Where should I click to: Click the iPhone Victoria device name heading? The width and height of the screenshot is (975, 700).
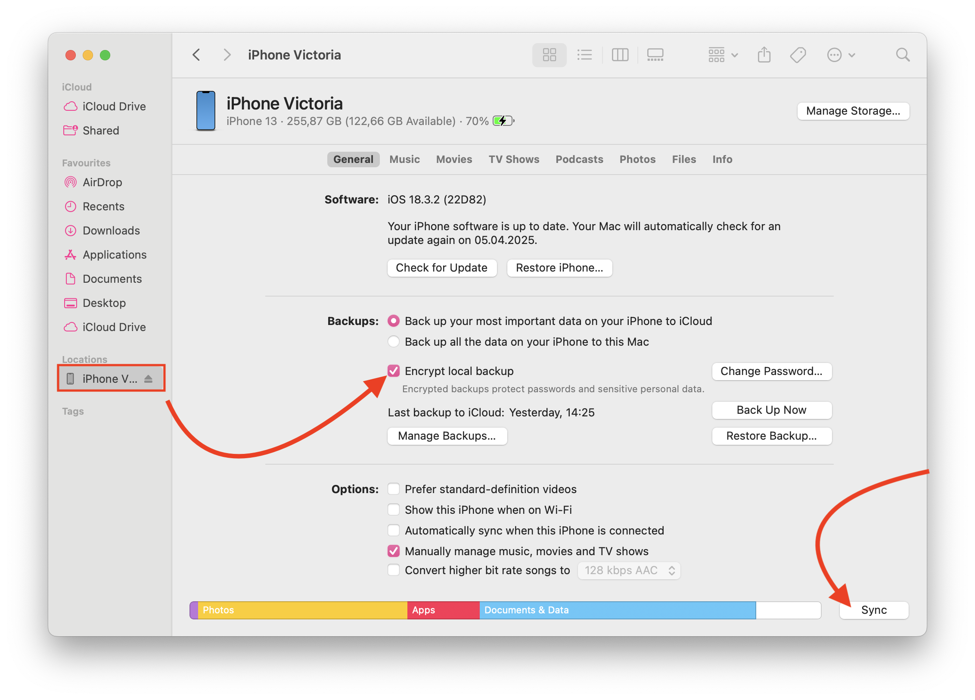pyautogui.click(x=284, y=103)
